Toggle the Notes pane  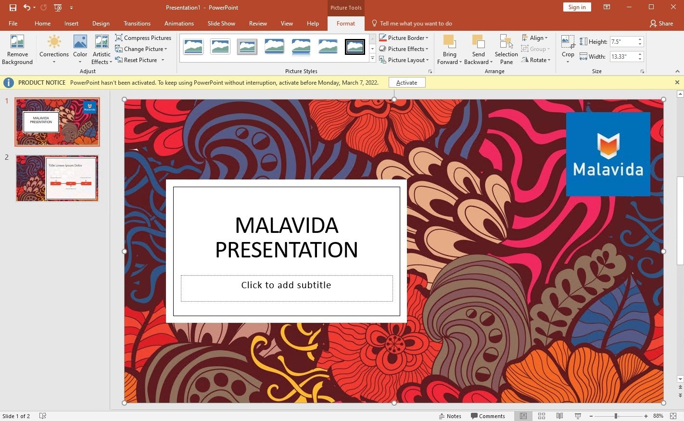click(450, 416)
